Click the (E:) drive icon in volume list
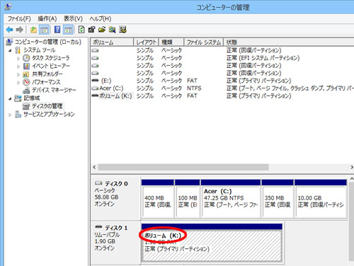The width and height of the screenshot is (354, 266). click(x=95, y=81)
